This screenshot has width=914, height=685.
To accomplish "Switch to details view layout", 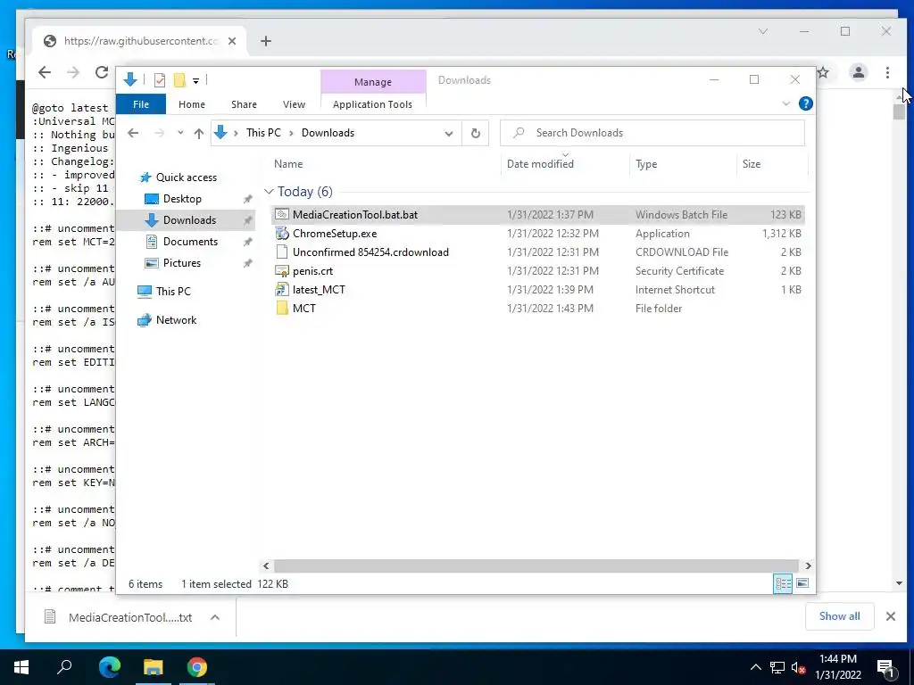I will 783,583.
